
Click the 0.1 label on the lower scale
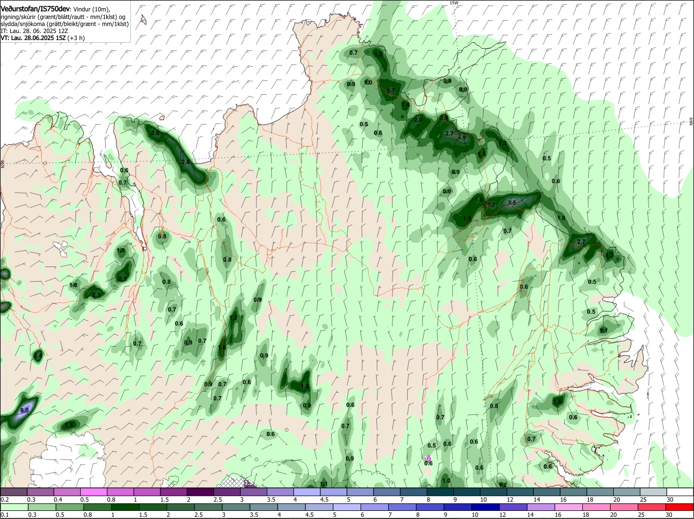pos(4,515)
